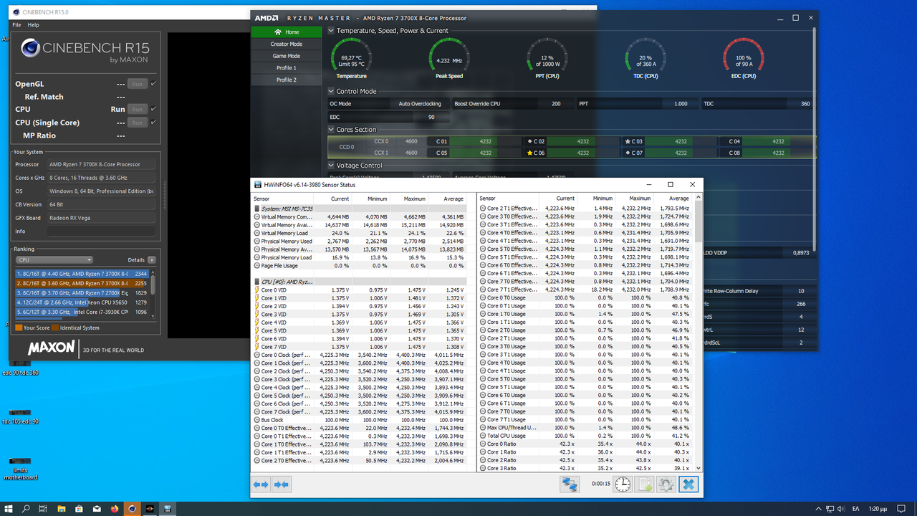Expand HWiNFO sensor columns with left-right arrows

261,484
